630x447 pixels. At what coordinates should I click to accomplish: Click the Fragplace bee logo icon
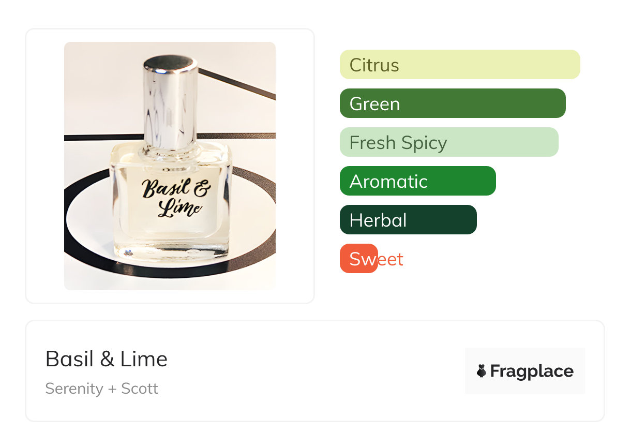point(482,371)
